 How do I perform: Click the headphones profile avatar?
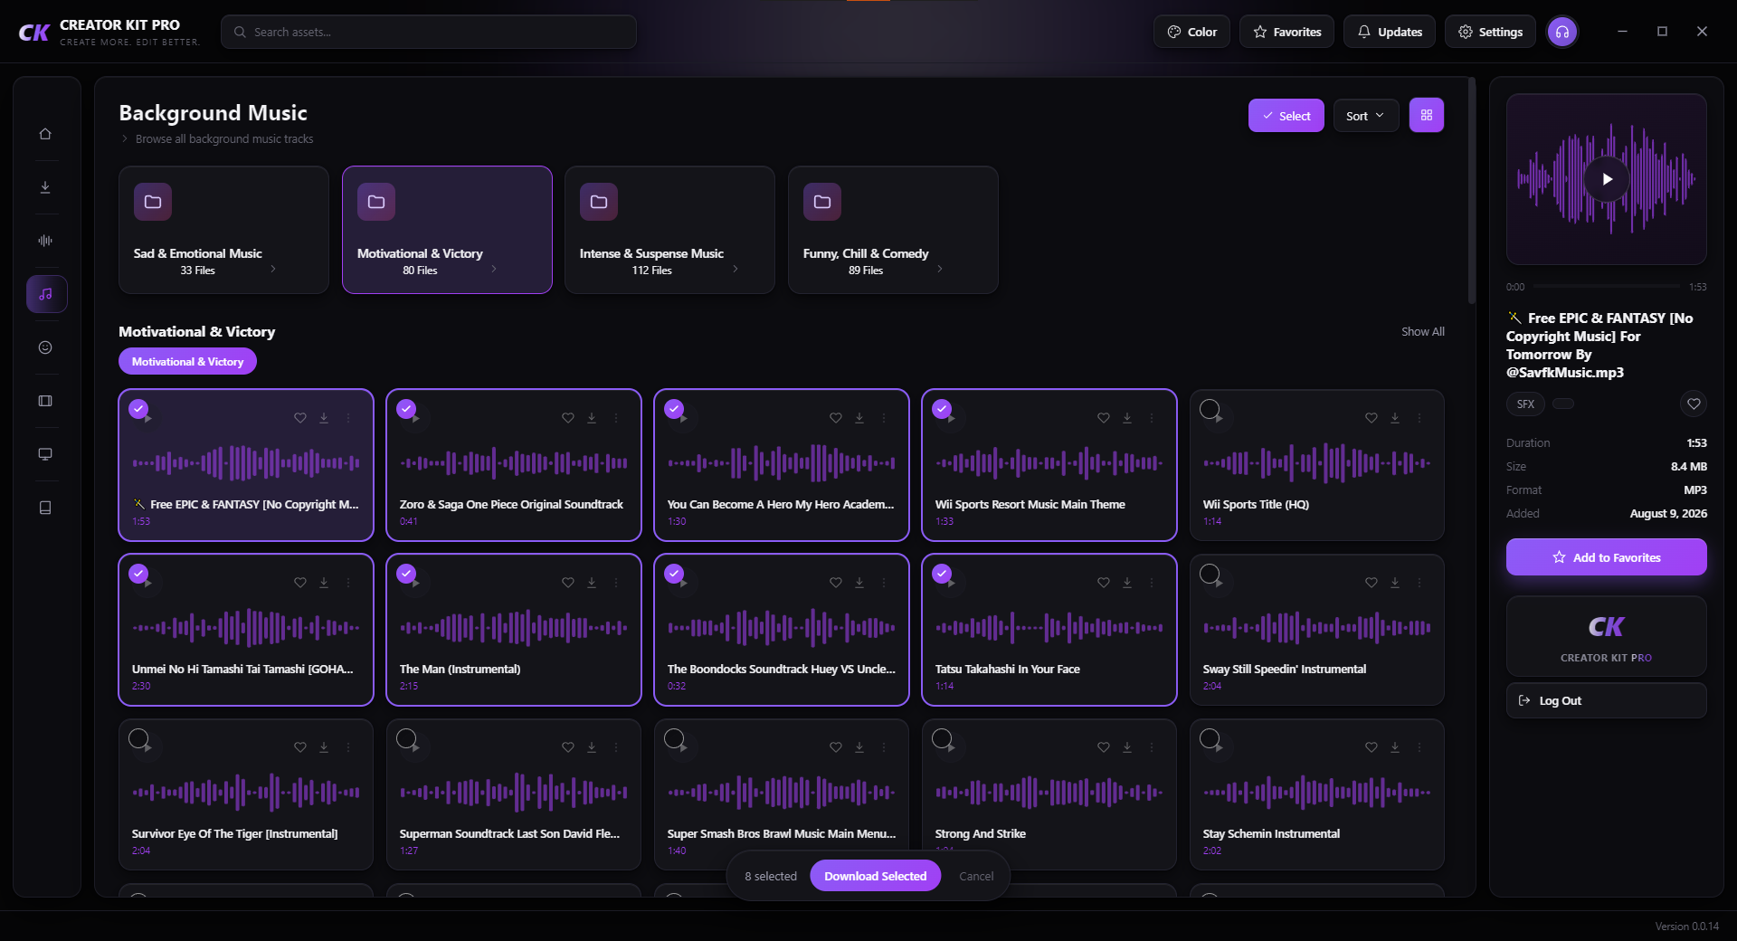(x=1562, y=32)
